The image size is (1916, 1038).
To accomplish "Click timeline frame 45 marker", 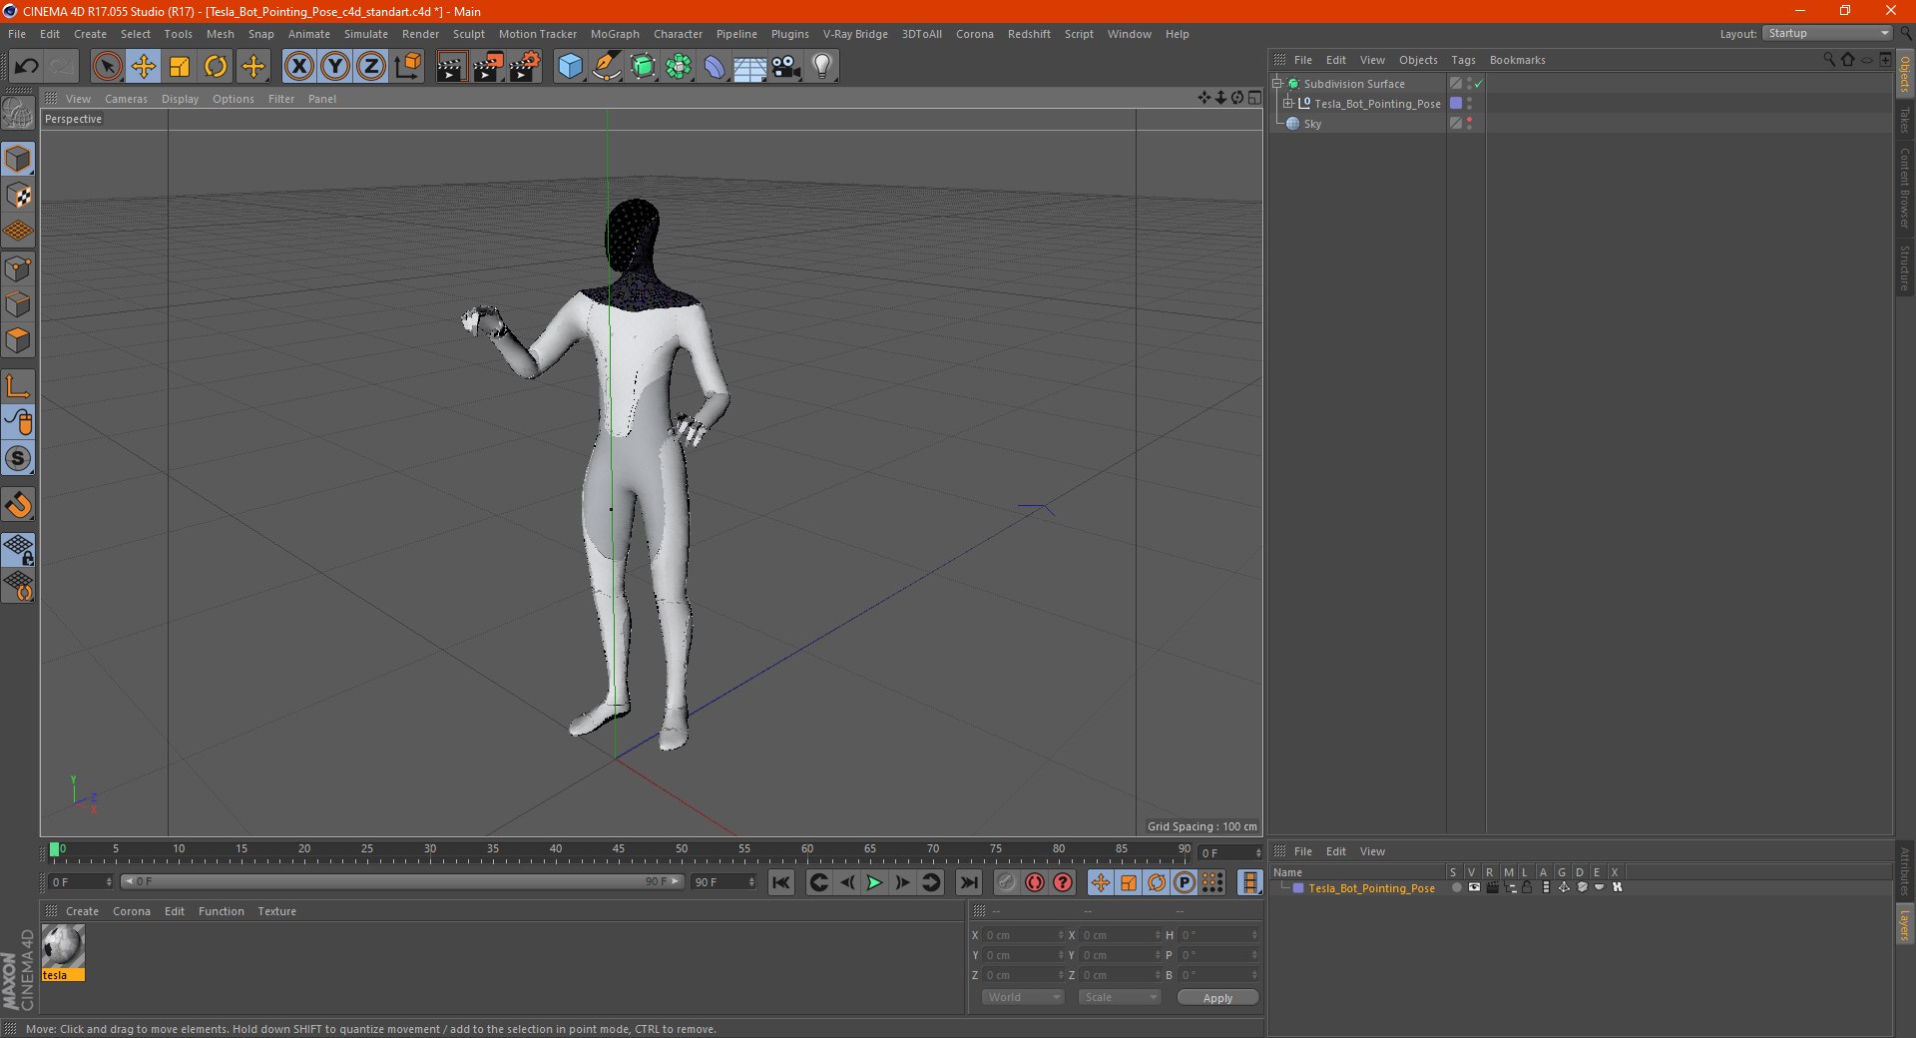I will click(619, 849).
